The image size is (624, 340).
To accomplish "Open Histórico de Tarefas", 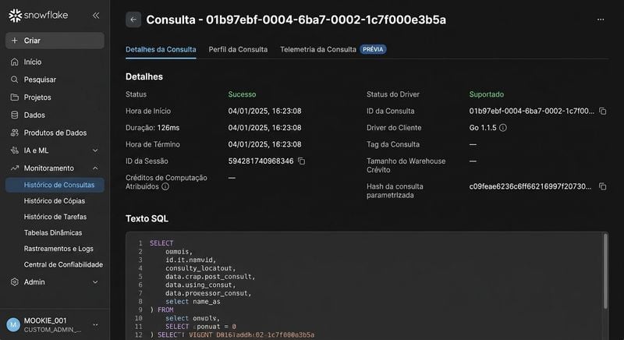I will (x=55, y=217).
